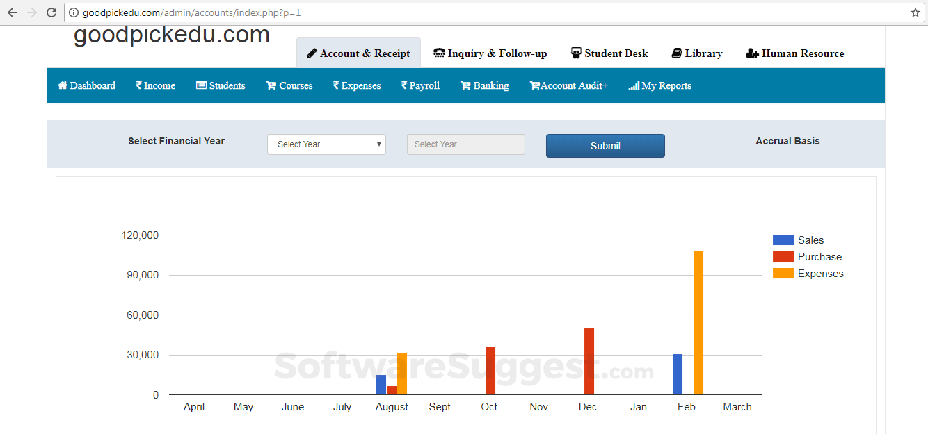Click the cart icon beside Courses
Image resolution: width=928 pixels, height=434 pixels.
pos(271,85)
